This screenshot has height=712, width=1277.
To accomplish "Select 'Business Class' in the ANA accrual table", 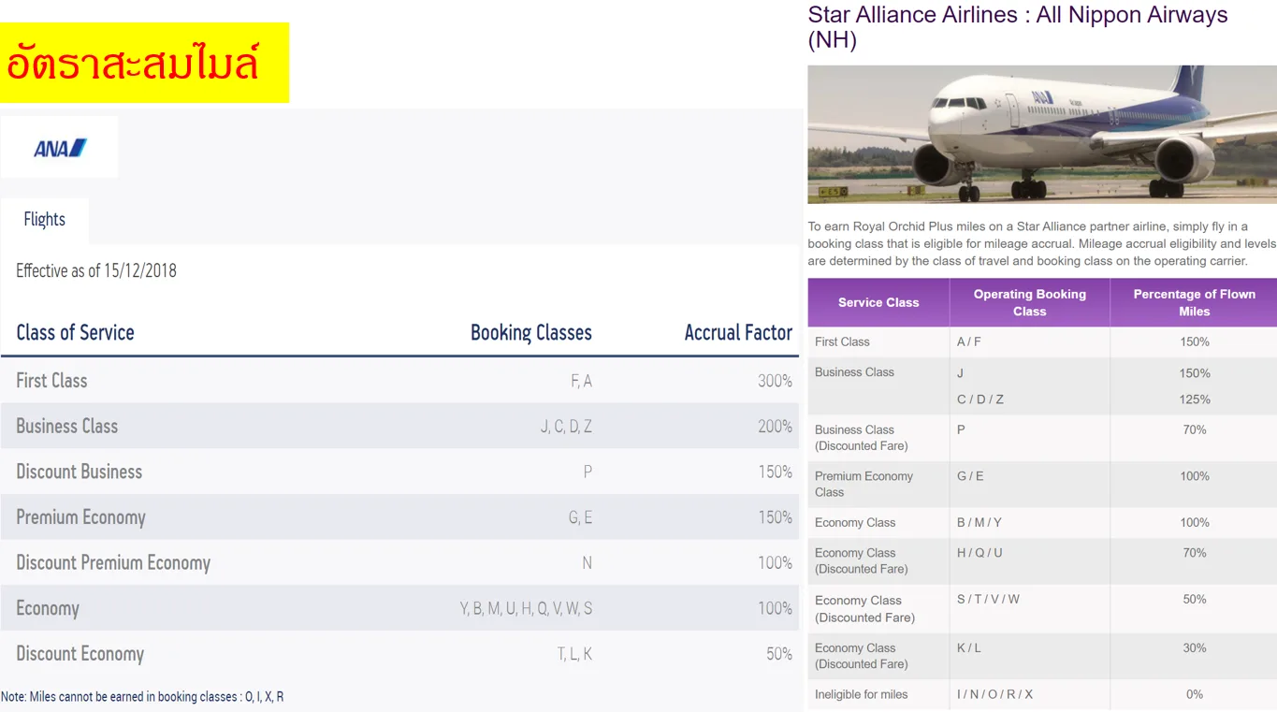I will point(67,426).
